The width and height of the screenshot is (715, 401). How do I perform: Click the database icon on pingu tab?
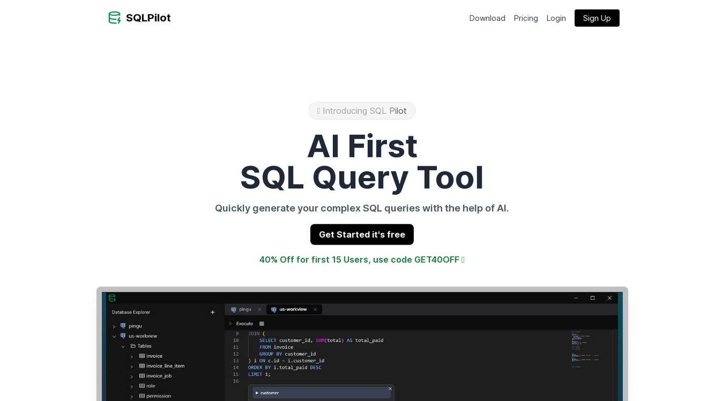tap(233, 310)
